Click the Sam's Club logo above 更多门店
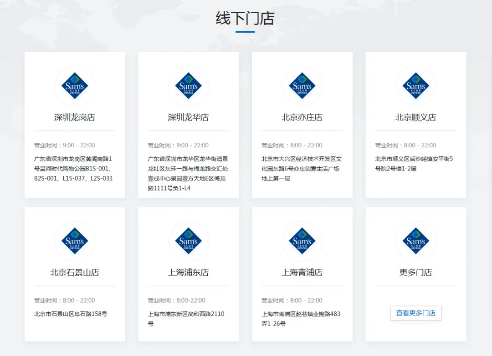This screenshot has width=492, height=356. tap(416, 241)
